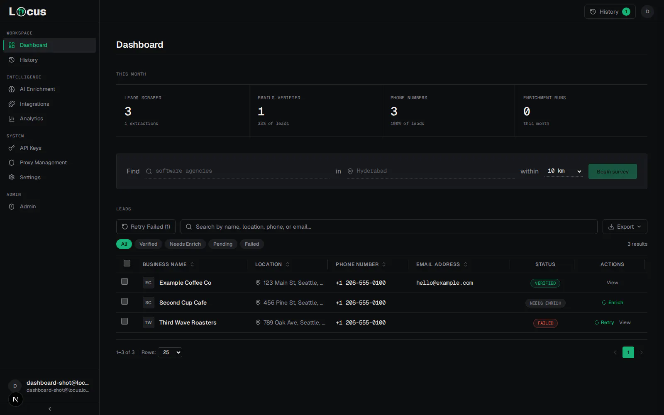This screenshot has width=664, height=415.
Task: Click Second Cup Cafe business name
Action: coord(183,303)
